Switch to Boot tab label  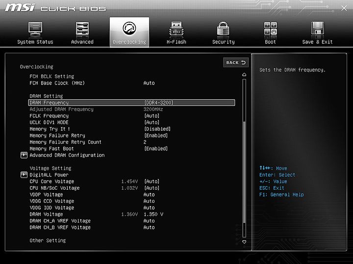point(270,42)
